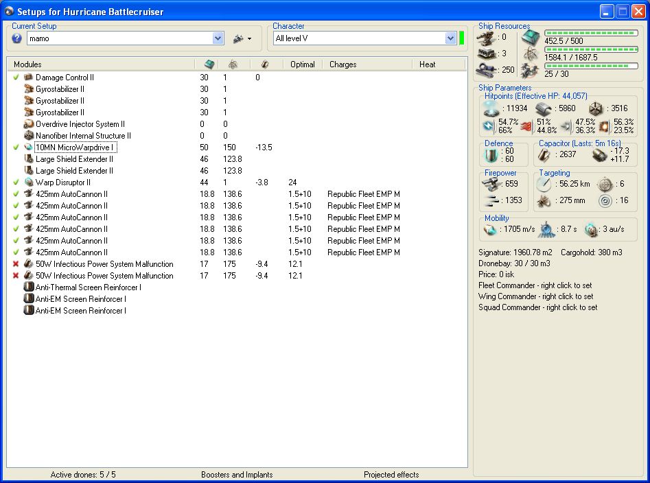Click the blue help question mark icon
The width and height of the screenshot is (650, 483).
pos(17,38)
